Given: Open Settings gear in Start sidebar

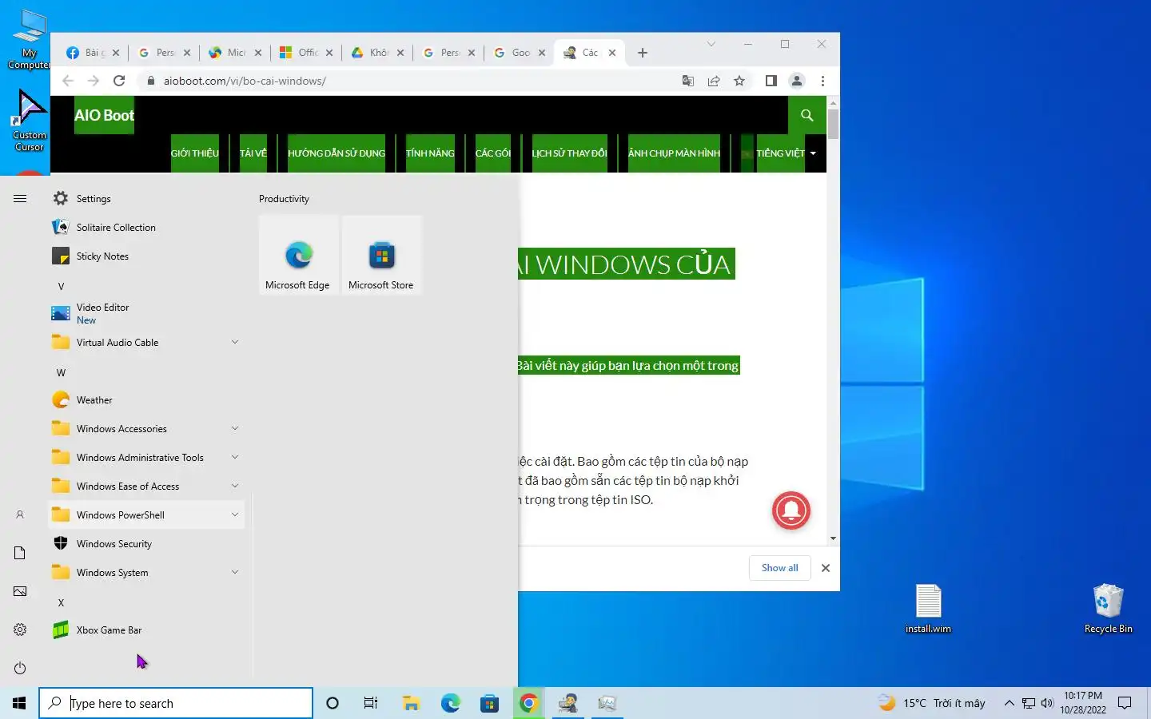Looking at the screenshot, I should (x=20, y=630).
